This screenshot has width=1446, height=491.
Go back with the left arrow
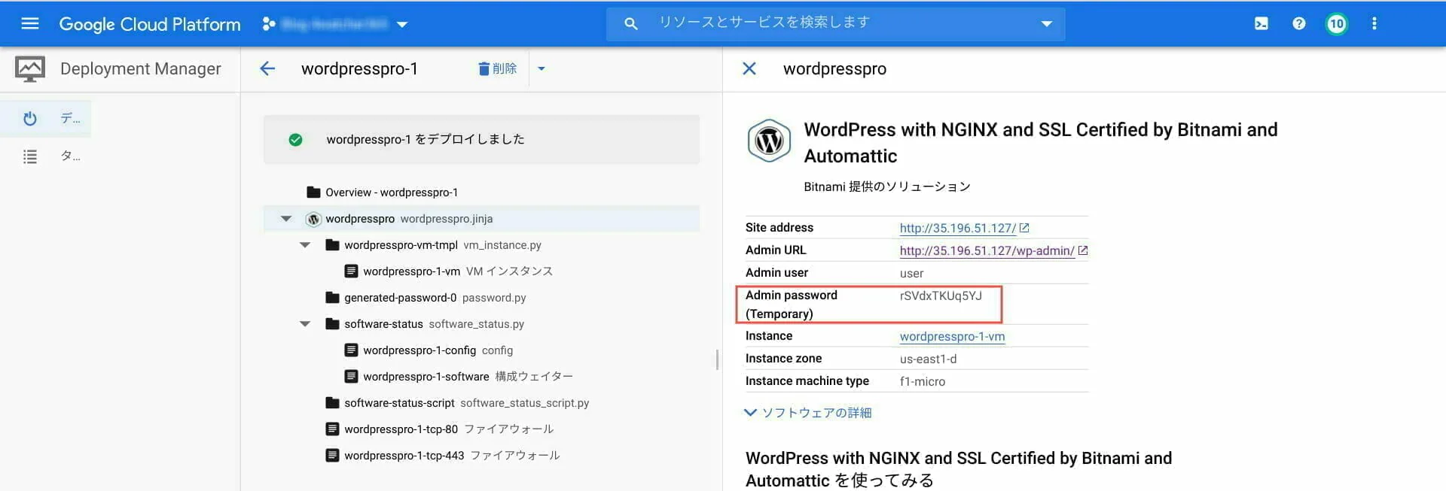(267, 69)
